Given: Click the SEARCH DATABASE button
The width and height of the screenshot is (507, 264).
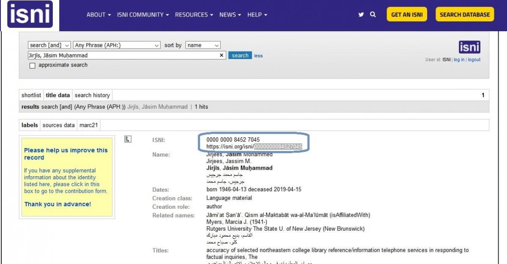Looking at the screenshot, I should 464,15.
